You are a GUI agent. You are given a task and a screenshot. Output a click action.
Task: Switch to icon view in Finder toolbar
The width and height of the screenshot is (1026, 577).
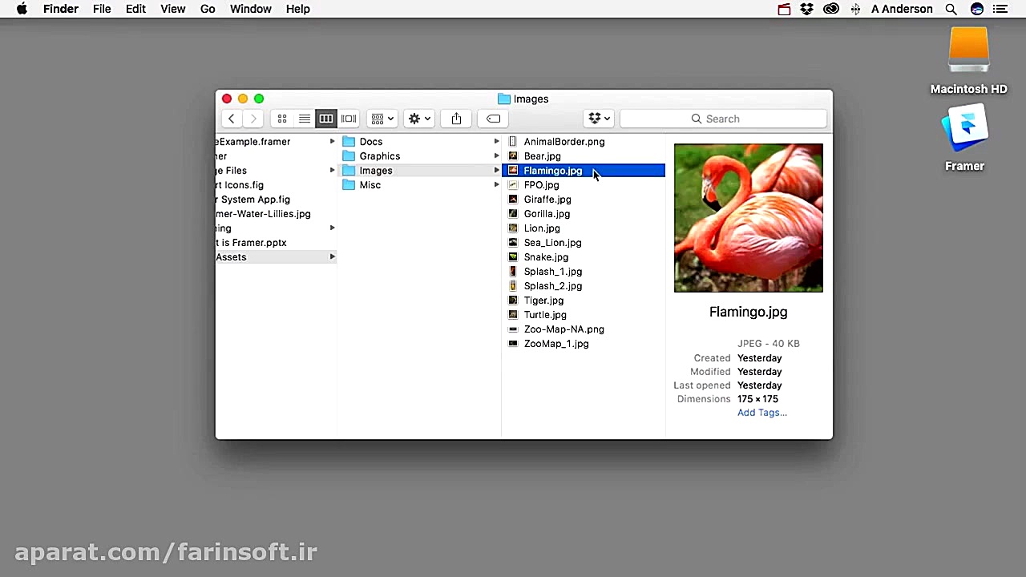click(x=282, y=119)
